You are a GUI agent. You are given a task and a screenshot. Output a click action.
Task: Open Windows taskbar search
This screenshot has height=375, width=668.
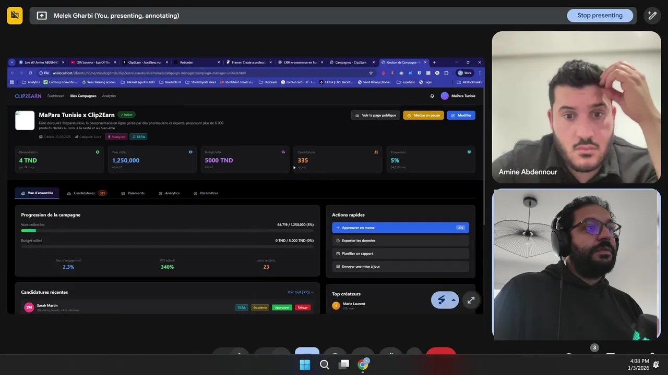click(x=324, y=365)
